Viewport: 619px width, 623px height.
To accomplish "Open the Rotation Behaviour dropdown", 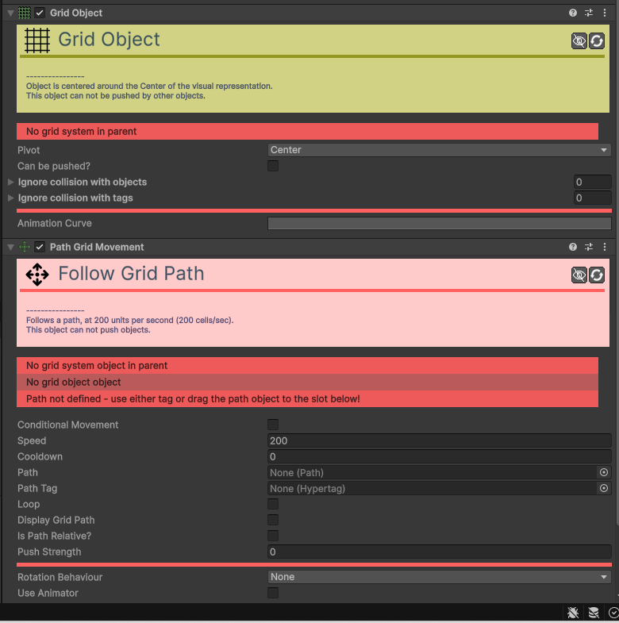I will pos(439,577).
